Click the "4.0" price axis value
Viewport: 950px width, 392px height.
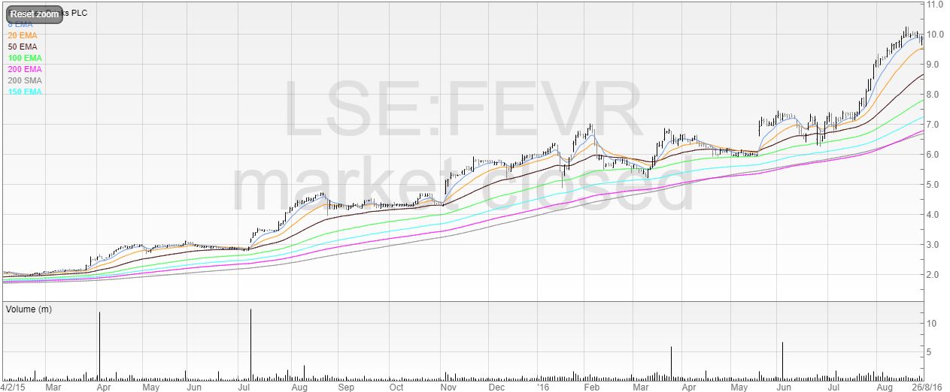pyautogui.click(x=934, y=215)
